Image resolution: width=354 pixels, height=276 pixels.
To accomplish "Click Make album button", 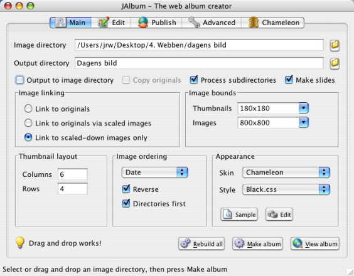I will pyautogui.click(x=257, y=244).
